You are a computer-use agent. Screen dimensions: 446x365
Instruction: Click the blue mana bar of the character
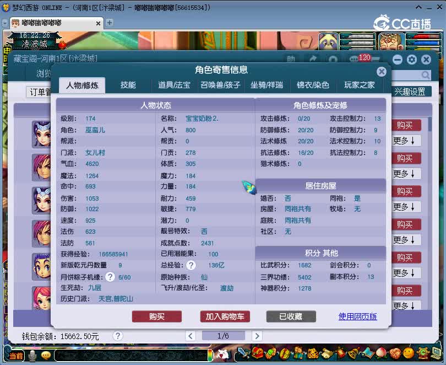coord(425,42)
